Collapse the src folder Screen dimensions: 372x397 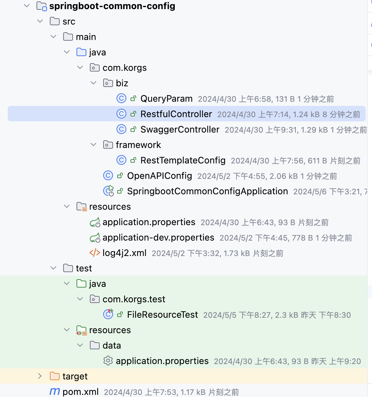point(40,21)
